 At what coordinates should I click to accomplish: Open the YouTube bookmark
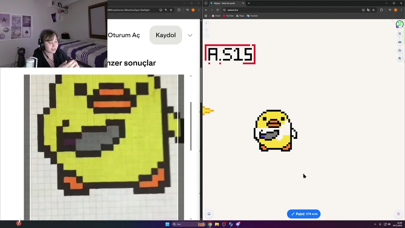228,16
